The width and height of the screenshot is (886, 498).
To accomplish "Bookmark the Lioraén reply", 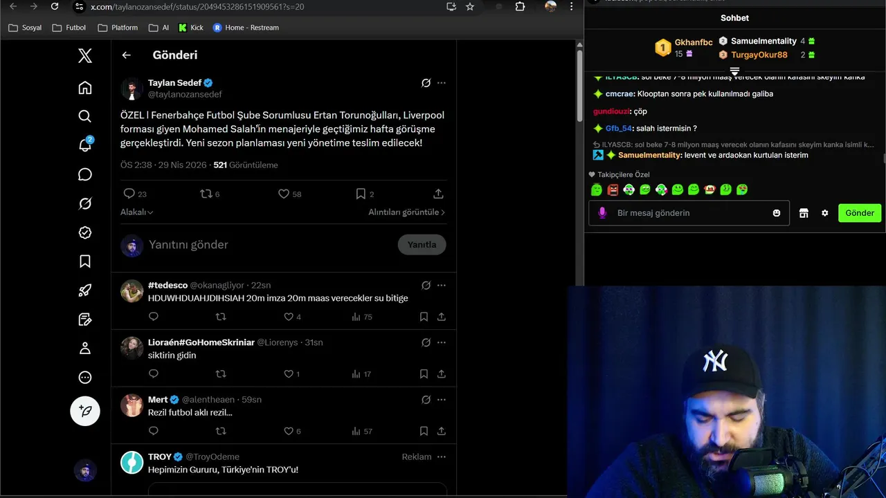I will (x=424, y=374).
